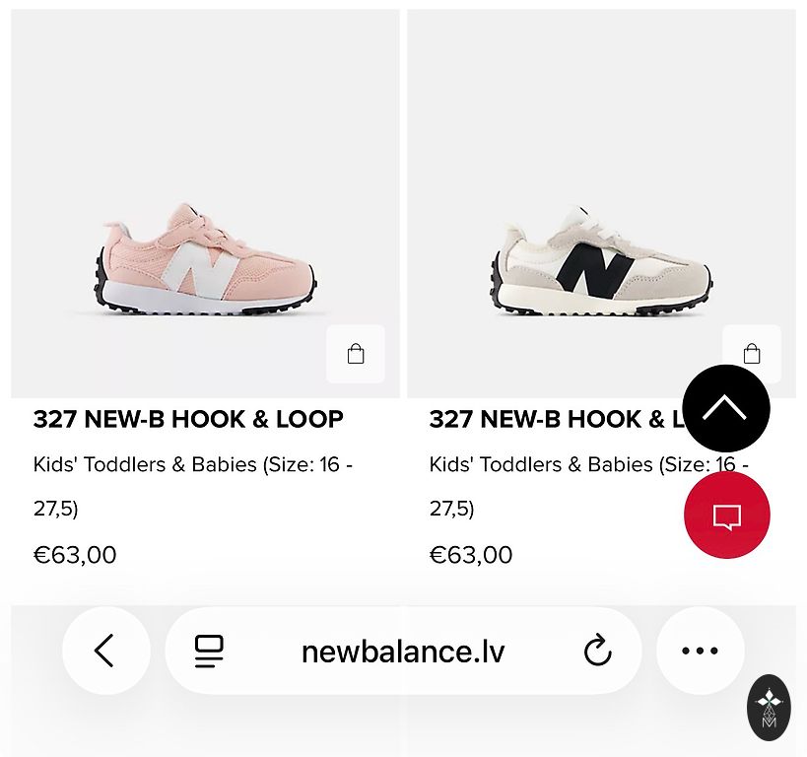Open right 327 NEW-B HOOK & LOOP title
Viewport: 807px width, 757px height.
(557, 419)
